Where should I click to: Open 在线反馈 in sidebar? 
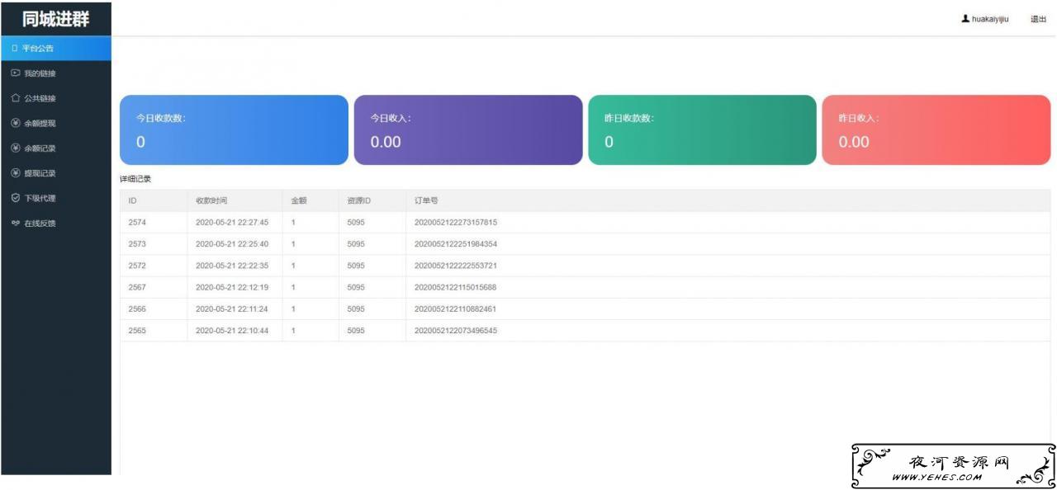55,224
